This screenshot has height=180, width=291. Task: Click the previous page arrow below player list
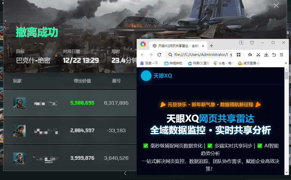pyautogui.click(x=125, y=173)
